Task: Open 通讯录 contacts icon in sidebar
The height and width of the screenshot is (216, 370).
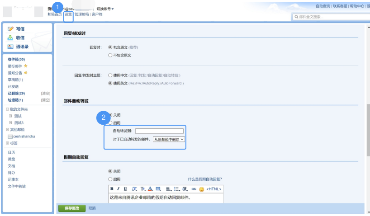Action: click(x=10, y=47)
